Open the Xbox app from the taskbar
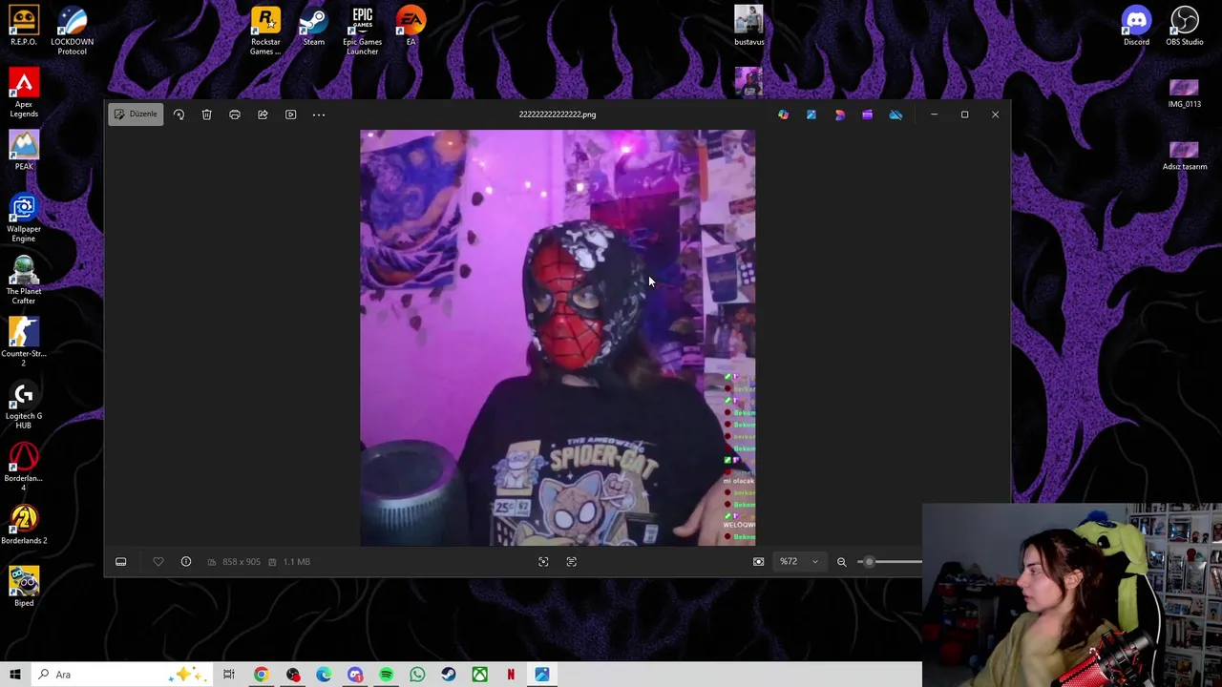Viewport: 1222px width, 687px height. click(x=480, y=675)
